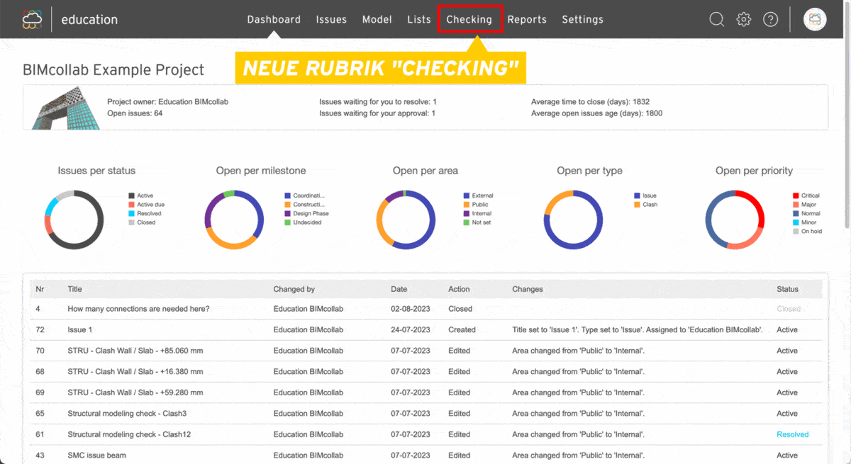Navigate to the Model page
851x464 pixels.
coord(377,19)
